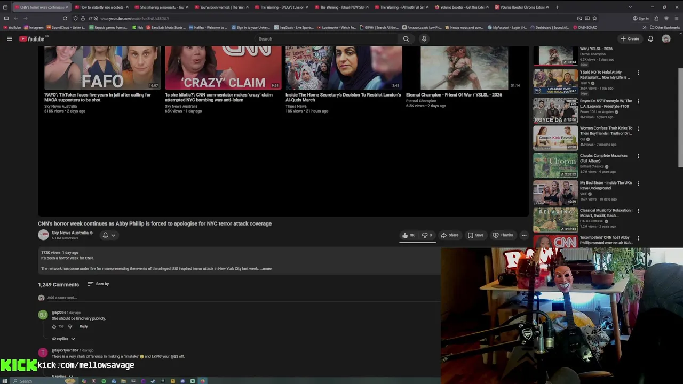Image resolution: width=683 pixels, height=384 pixels.
Task: Go to the YouTube home logo
Action: click(x=32, y=39)
